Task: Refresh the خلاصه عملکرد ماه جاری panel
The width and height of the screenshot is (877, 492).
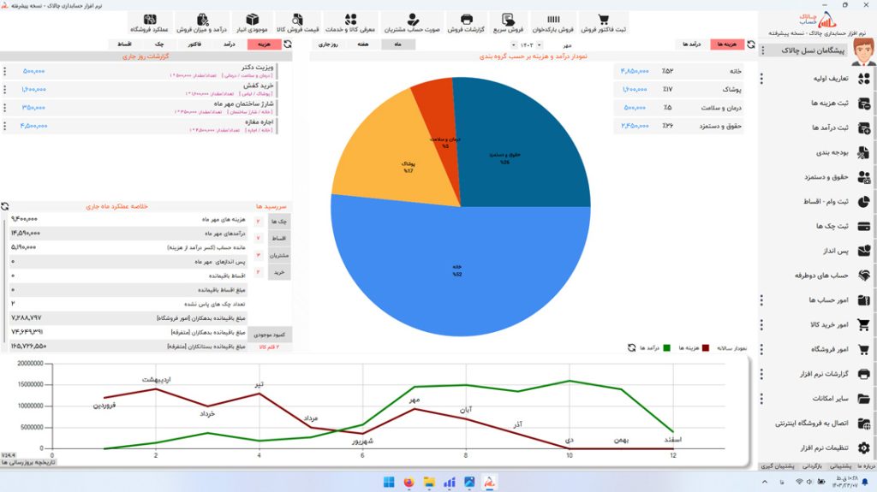Action: coord(5,206)
